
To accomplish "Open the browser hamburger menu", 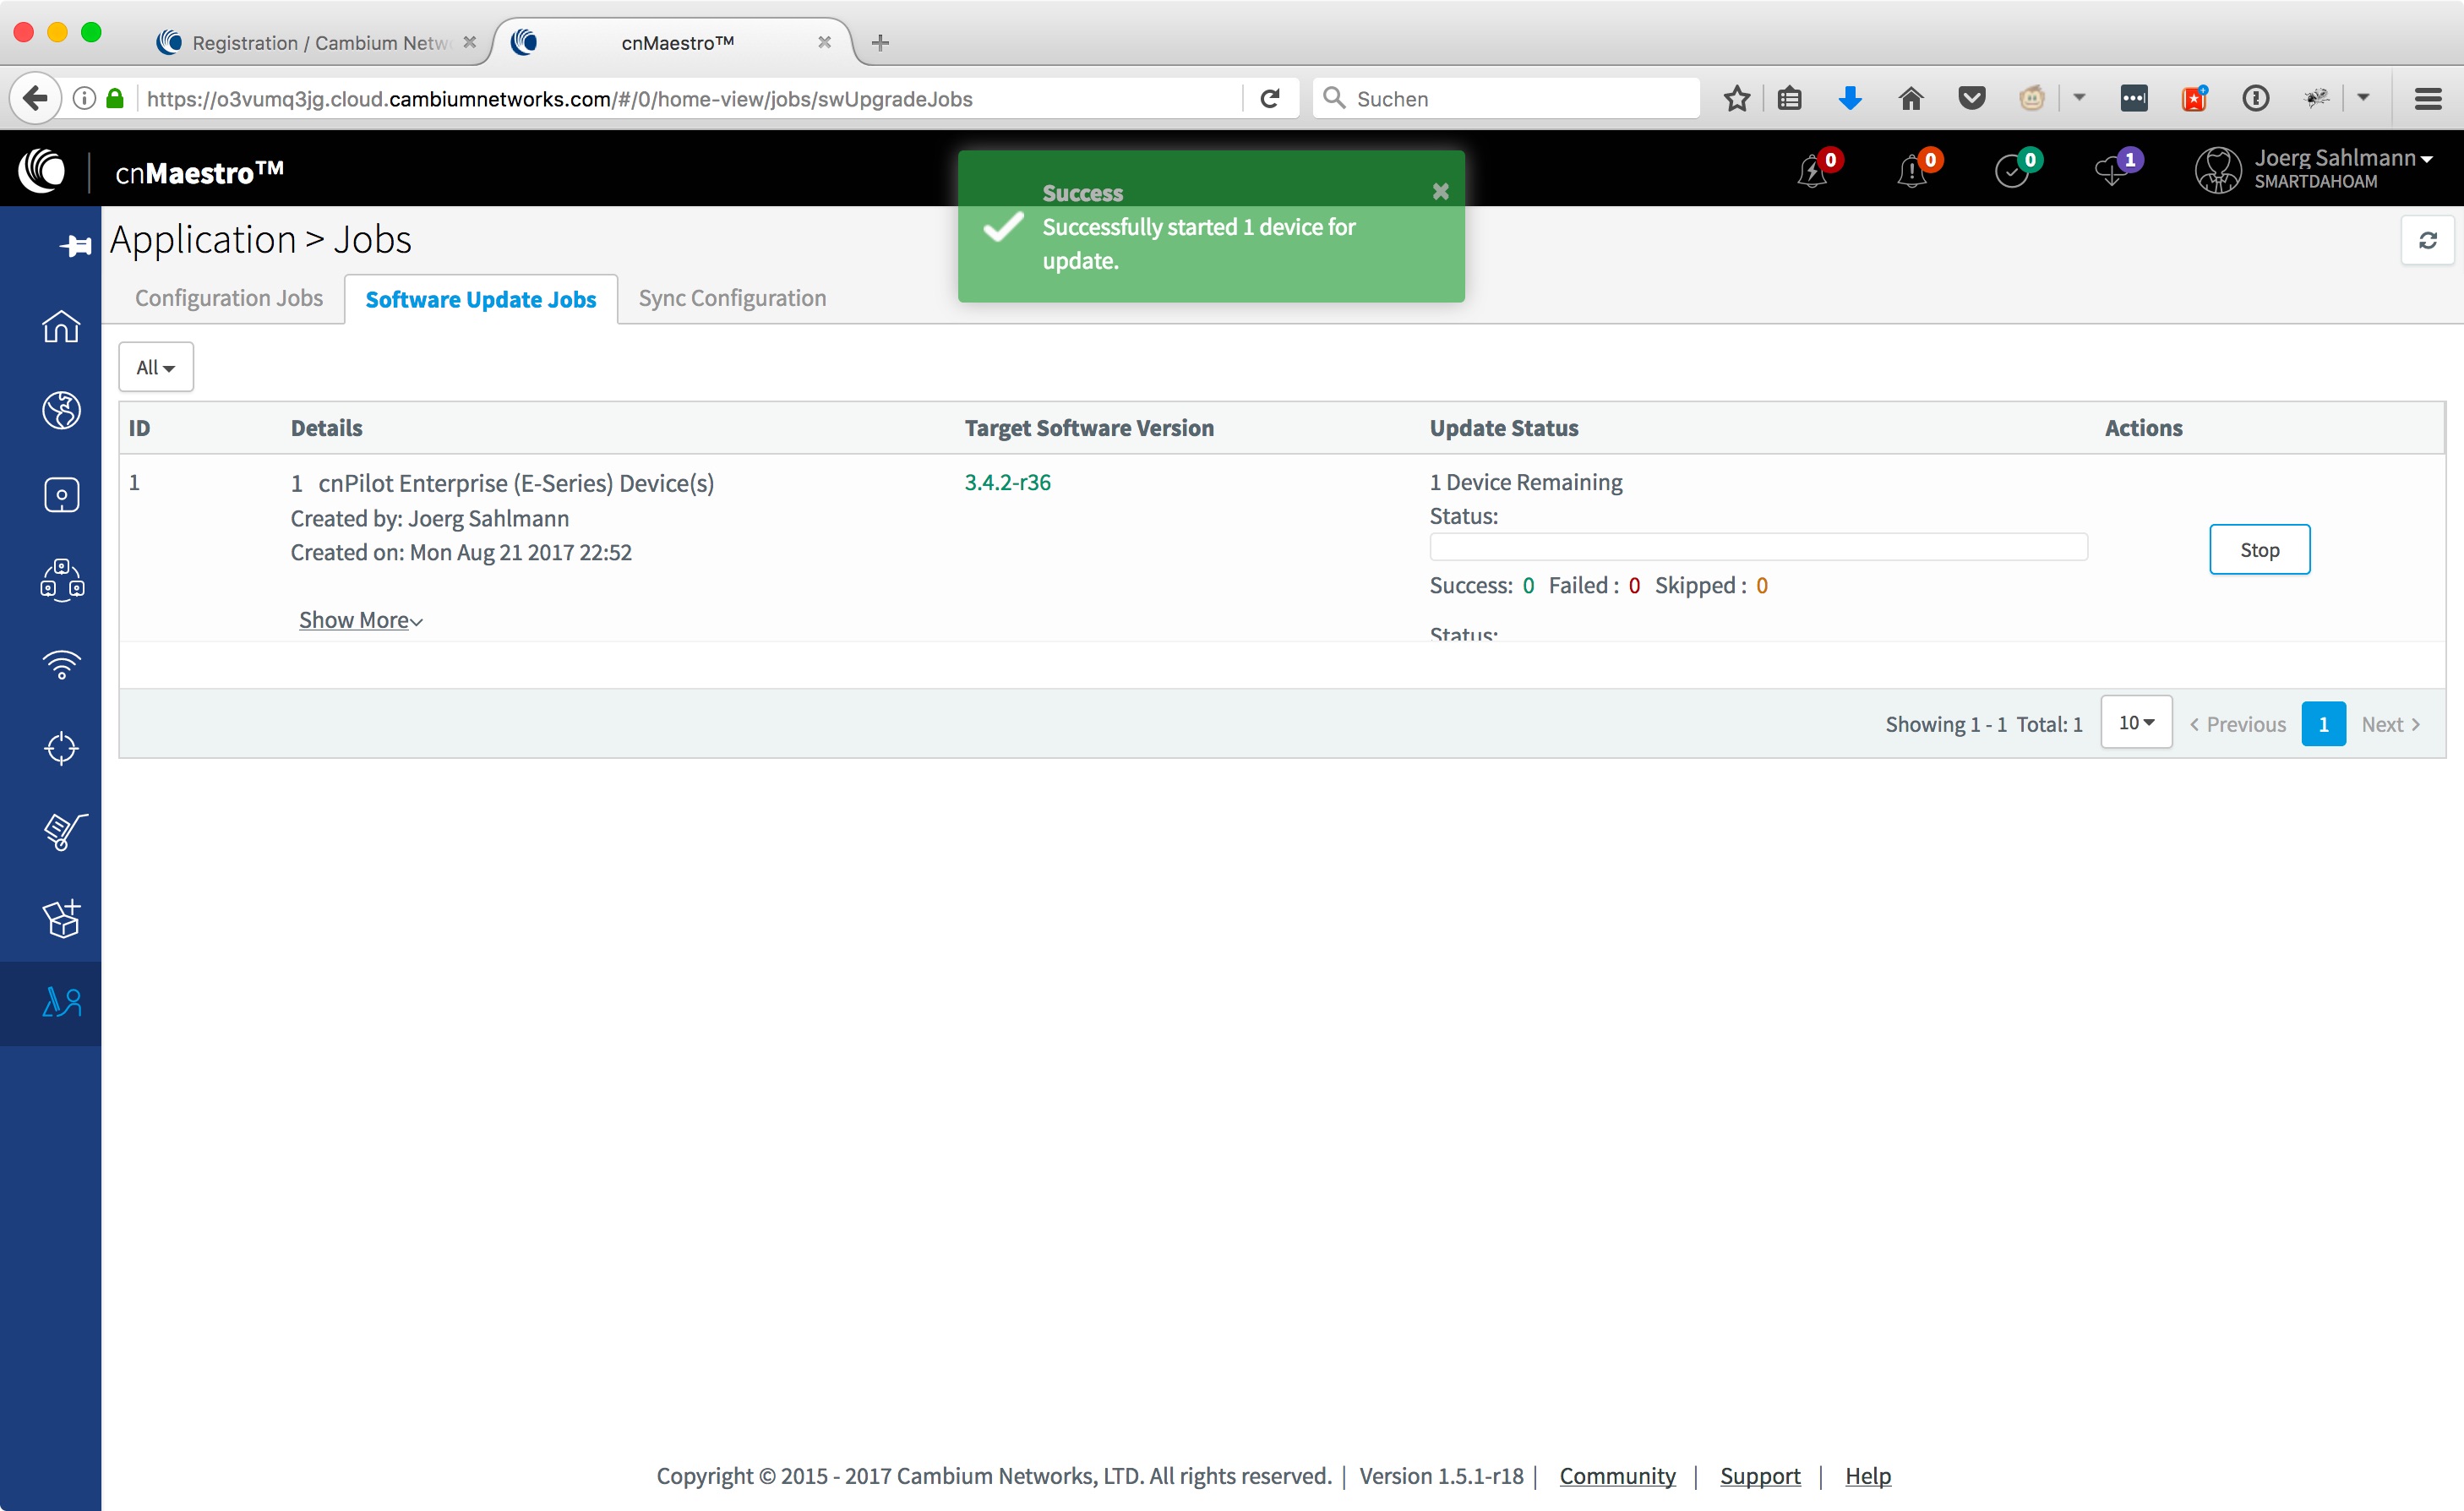I will click(2428, 98).
